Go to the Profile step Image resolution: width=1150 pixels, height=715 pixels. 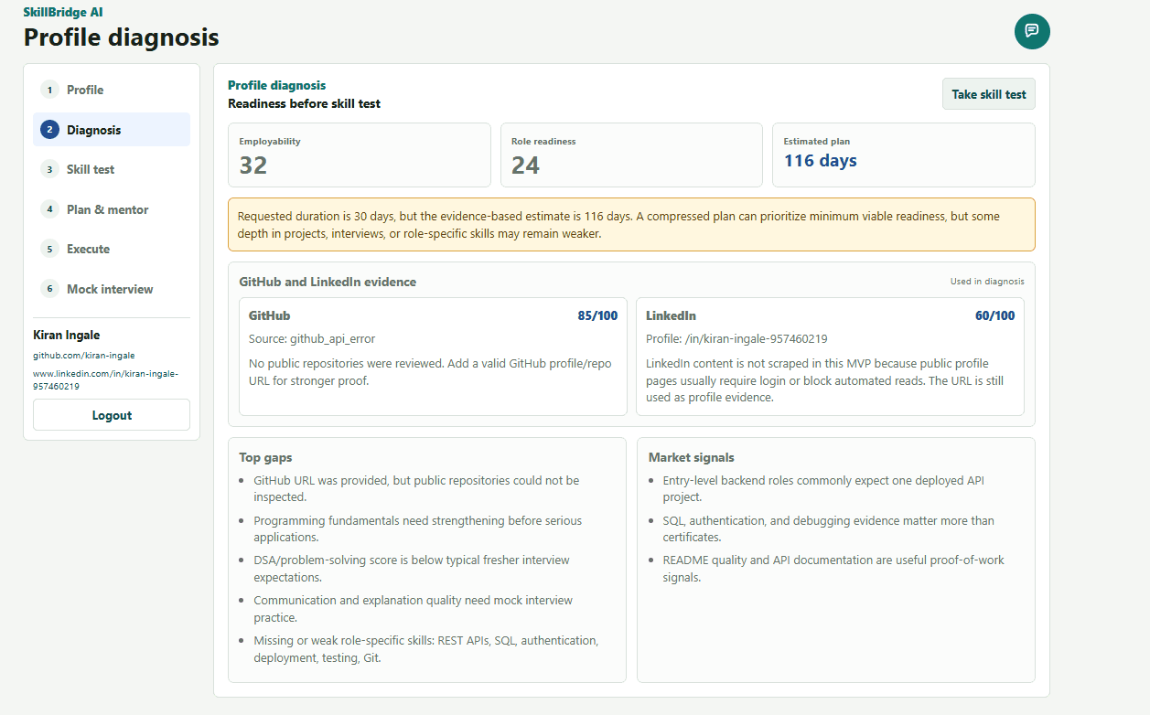tap(112, 90)
